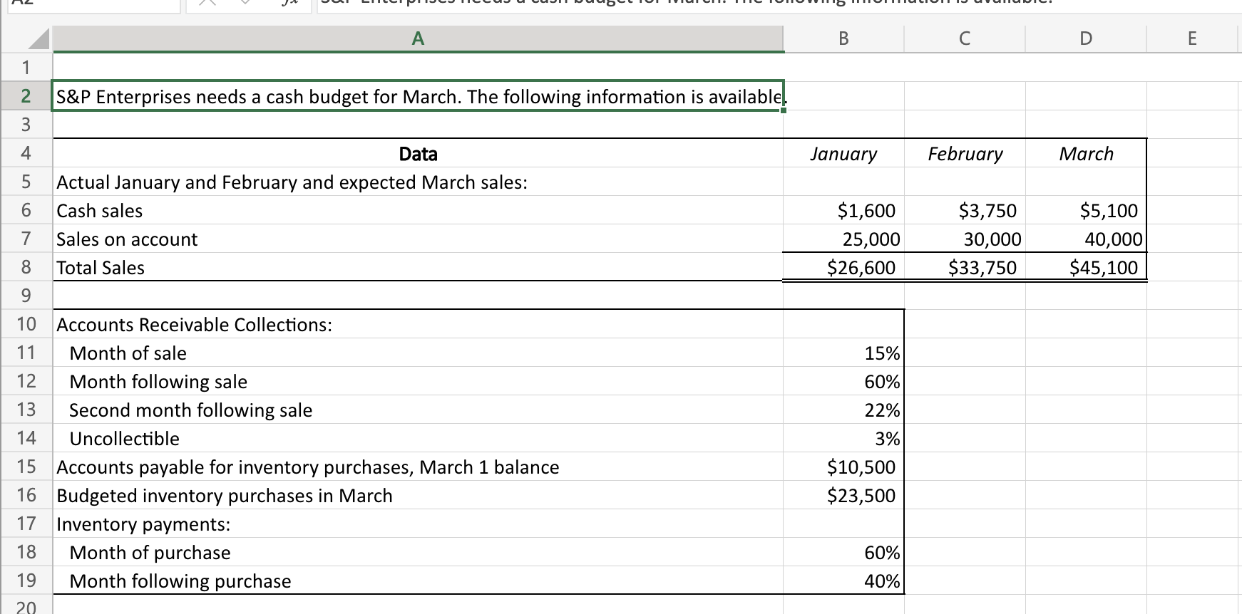Image resolution: width=1242 pixels, height=614 pixels.
Task: Select March cash sales $5,100
Action: [x=1086, y=210]
